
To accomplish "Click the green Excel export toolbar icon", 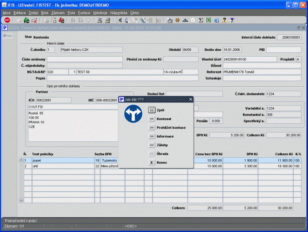I will pos(209,20).
